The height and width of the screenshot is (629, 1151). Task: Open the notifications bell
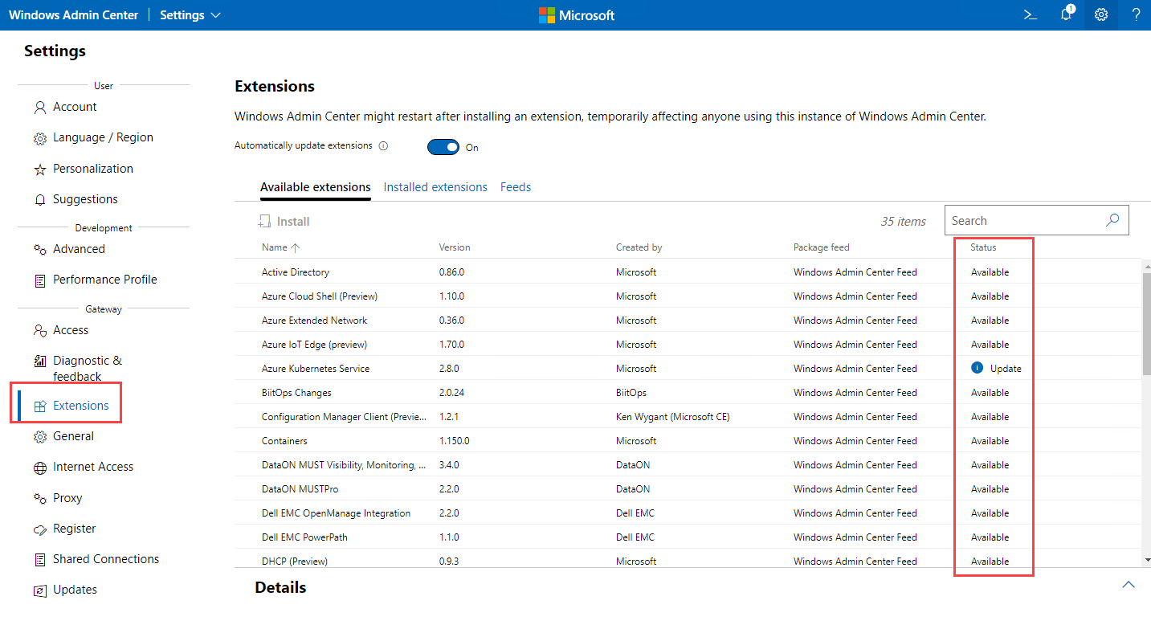point(1067,14)
